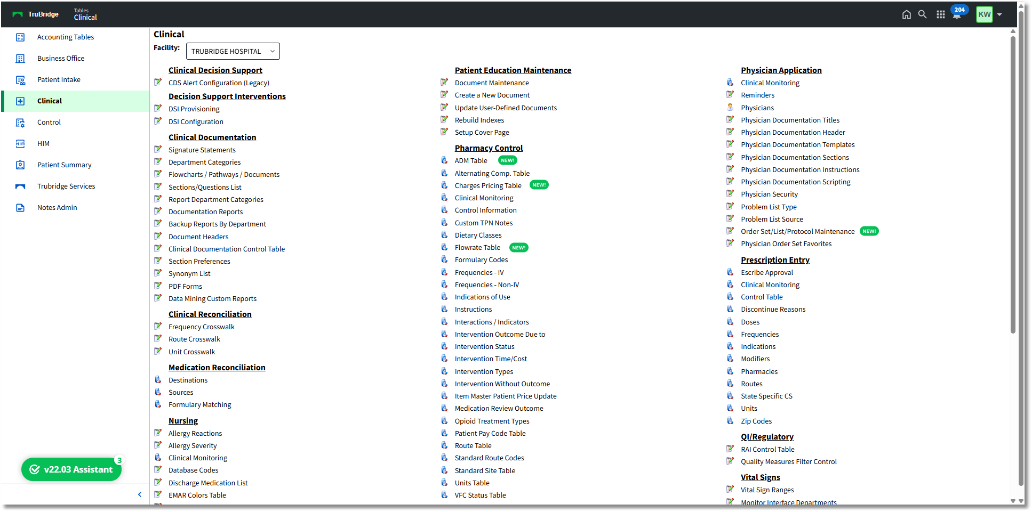Open Discharge Medication List
This screenshot has height=512, width=1032.
pos(208,483)
